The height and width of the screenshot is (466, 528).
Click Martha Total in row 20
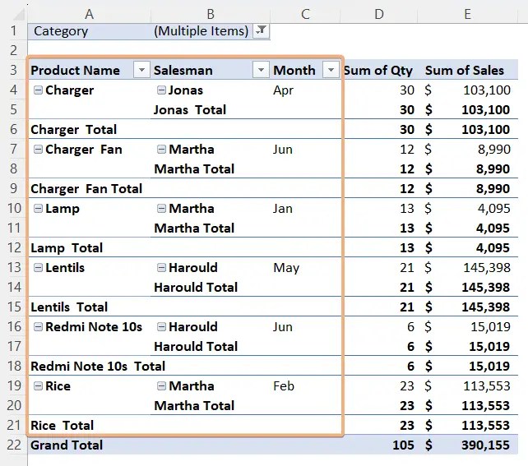[x=194, y=406]
